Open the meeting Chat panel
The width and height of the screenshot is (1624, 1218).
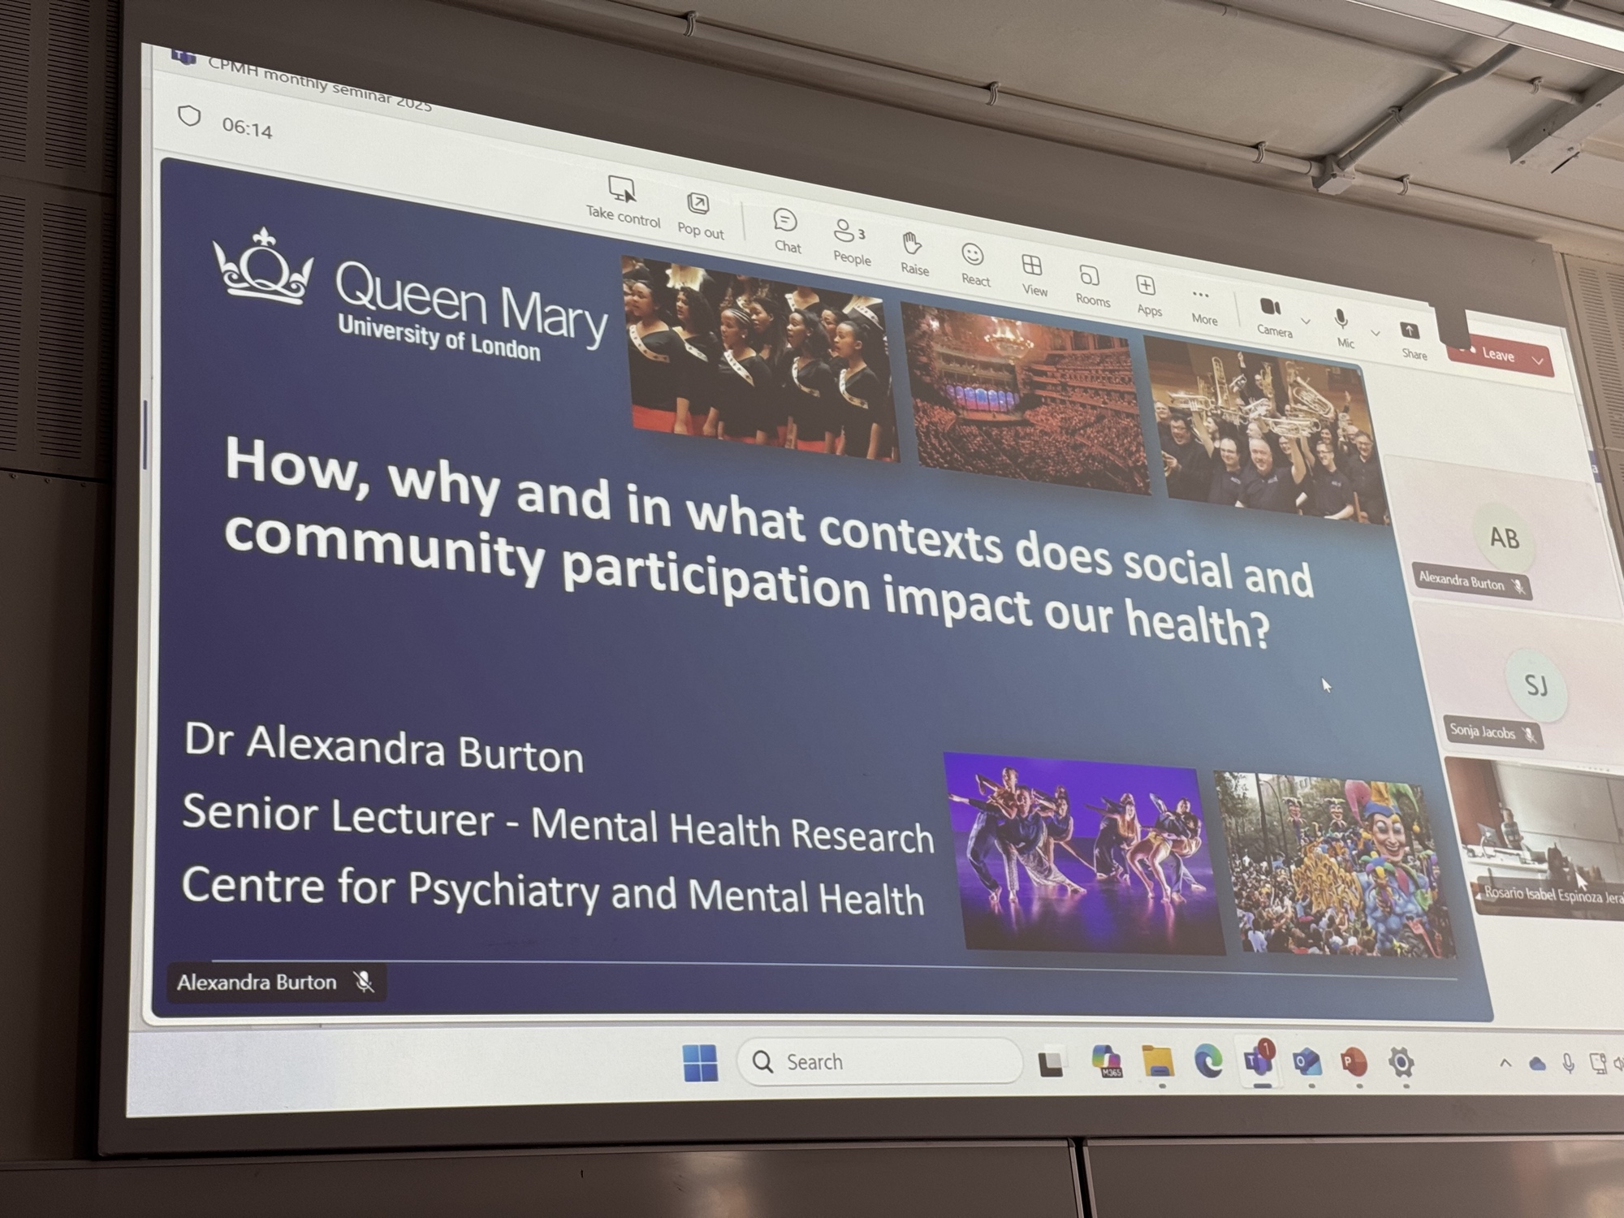pos(785,222)
